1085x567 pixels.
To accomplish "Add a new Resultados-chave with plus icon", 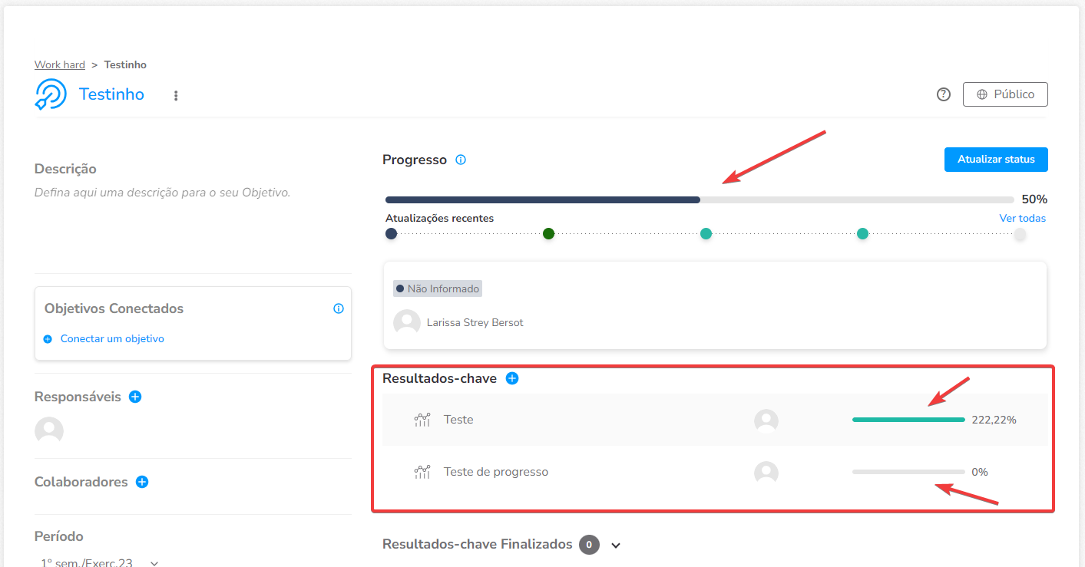I will (x=512, y=378).
